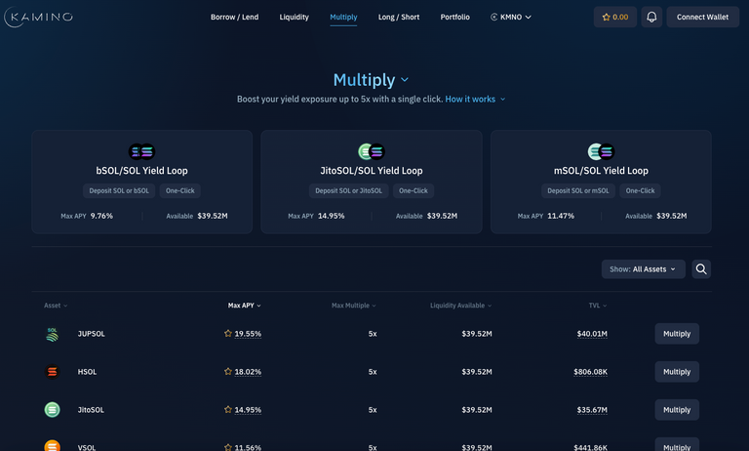Image resolution: width=749 pixels, height=451 pixels.
Task: Click One-Click tag on JitoSOL/SOL card
Action: [x=414, y=190]
